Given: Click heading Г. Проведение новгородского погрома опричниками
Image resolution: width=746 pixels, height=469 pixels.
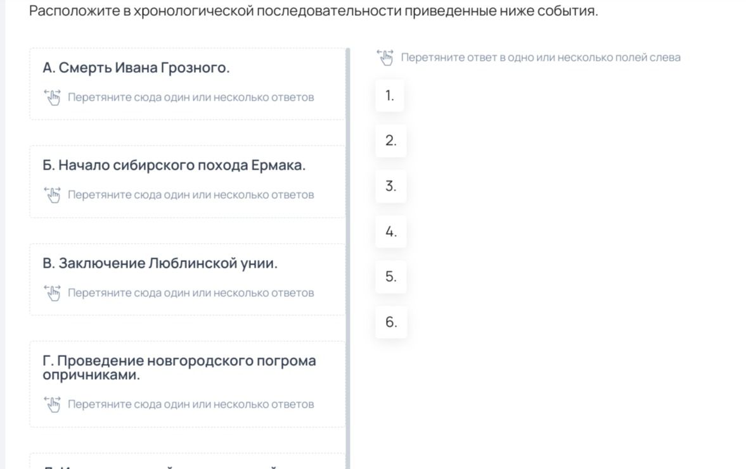Looking at the screenshot, I should pos(179,368).
